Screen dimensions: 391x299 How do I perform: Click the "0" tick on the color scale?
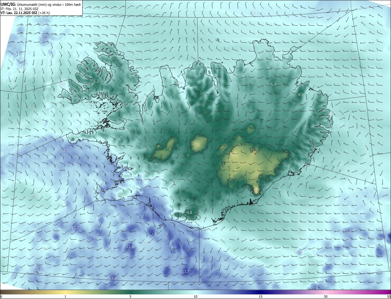coord(1,297)
